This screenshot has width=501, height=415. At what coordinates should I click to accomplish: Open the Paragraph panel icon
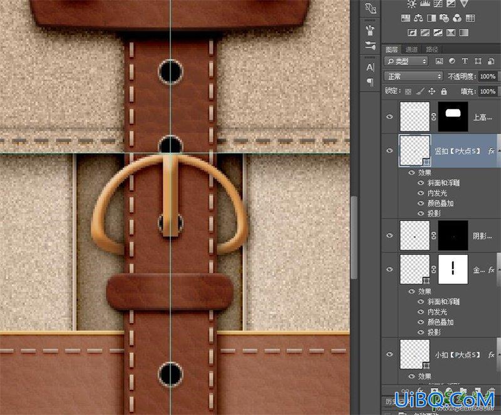click(x=370, y=82)
